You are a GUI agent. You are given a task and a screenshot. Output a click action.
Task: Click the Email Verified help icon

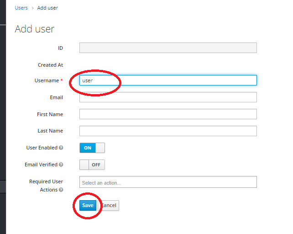[x=61, y=165]
